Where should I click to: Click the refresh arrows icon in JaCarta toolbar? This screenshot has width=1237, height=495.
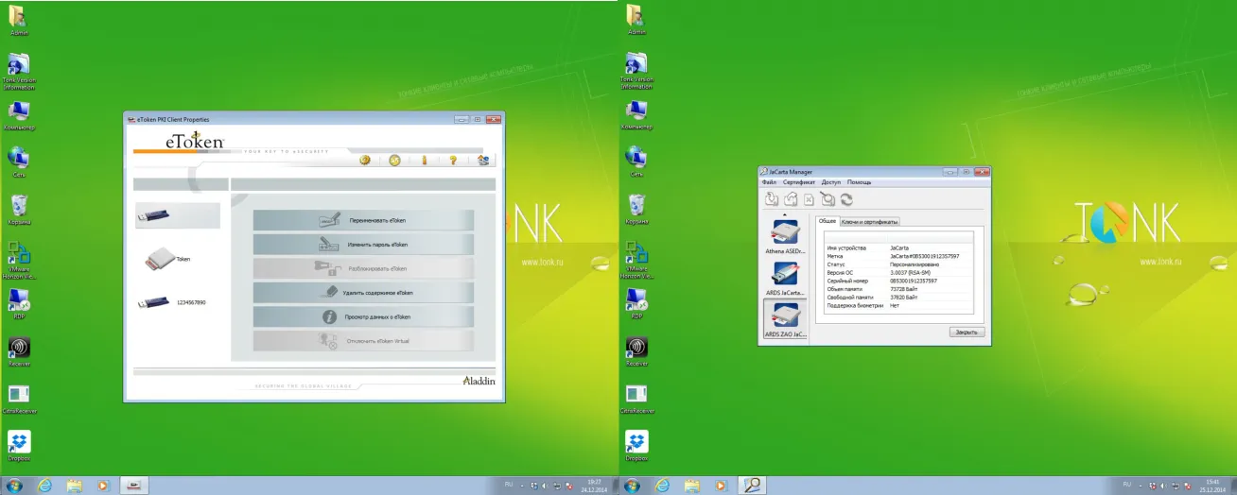click(x=846, y=198)
